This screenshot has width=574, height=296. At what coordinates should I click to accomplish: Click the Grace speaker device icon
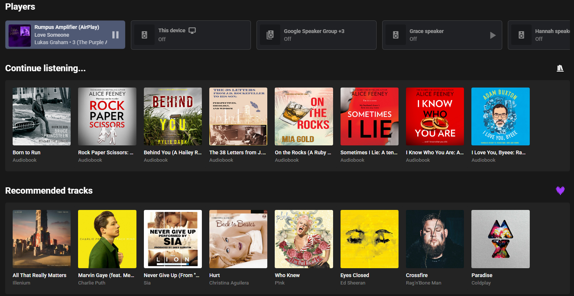(x=396, y=35)
